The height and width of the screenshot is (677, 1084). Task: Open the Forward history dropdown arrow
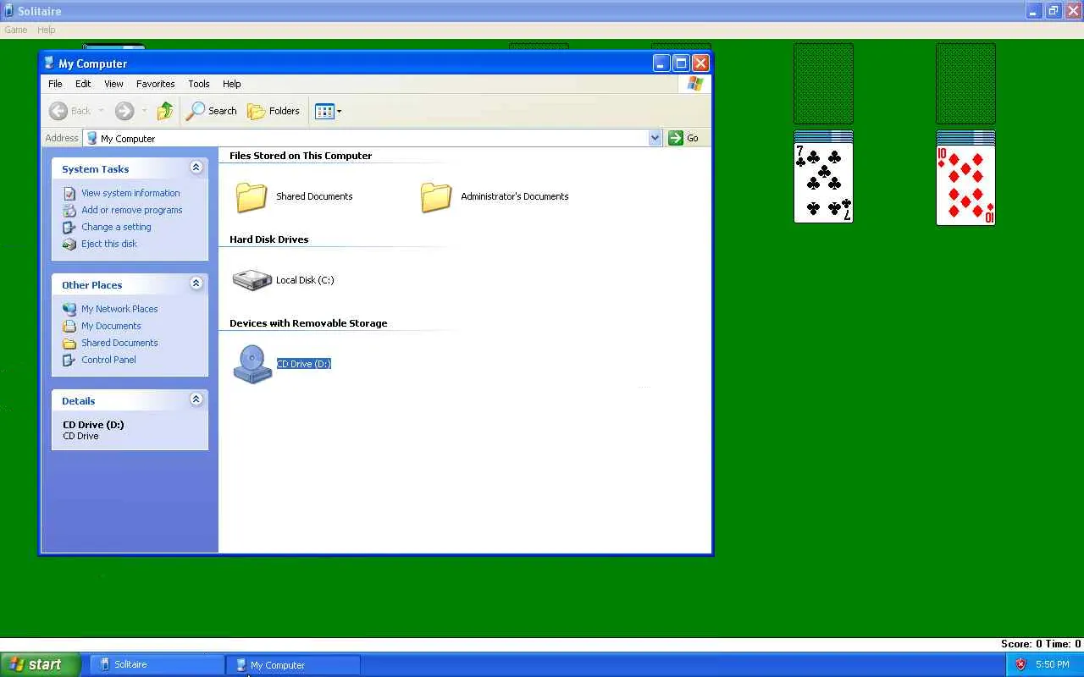point(144,111)
